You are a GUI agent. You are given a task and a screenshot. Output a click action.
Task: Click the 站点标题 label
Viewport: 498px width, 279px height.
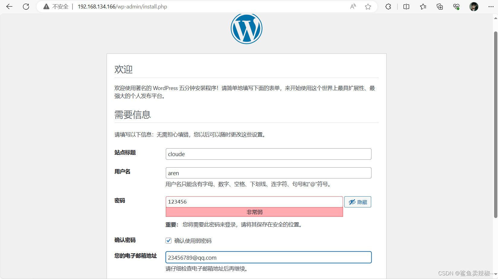click(125, 152)
